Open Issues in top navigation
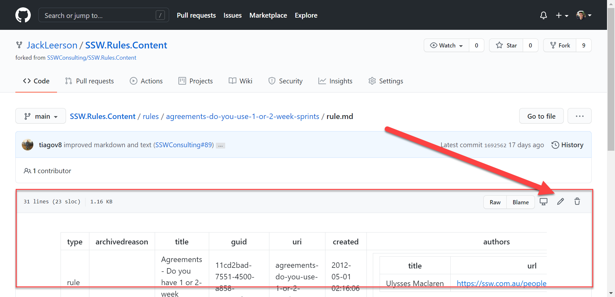 click(233, 15)
